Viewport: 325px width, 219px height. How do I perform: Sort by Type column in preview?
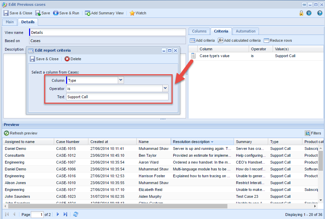coord(285,142)
